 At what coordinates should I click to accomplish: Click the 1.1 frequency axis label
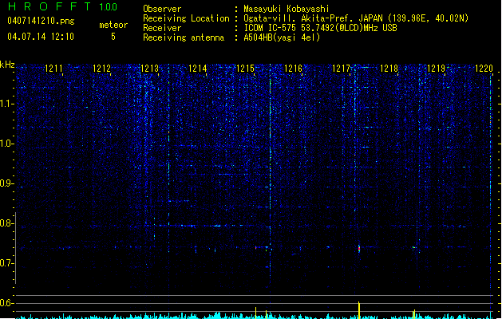click(x=6, y=104)
